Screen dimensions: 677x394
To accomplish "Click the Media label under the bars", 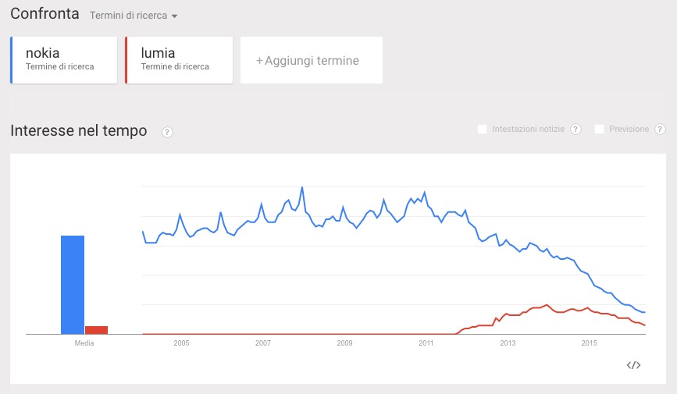I will (84, 343).
